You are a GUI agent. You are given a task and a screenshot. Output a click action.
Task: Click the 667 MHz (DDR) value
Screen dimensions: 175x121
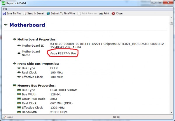click(x=61, y=103)
